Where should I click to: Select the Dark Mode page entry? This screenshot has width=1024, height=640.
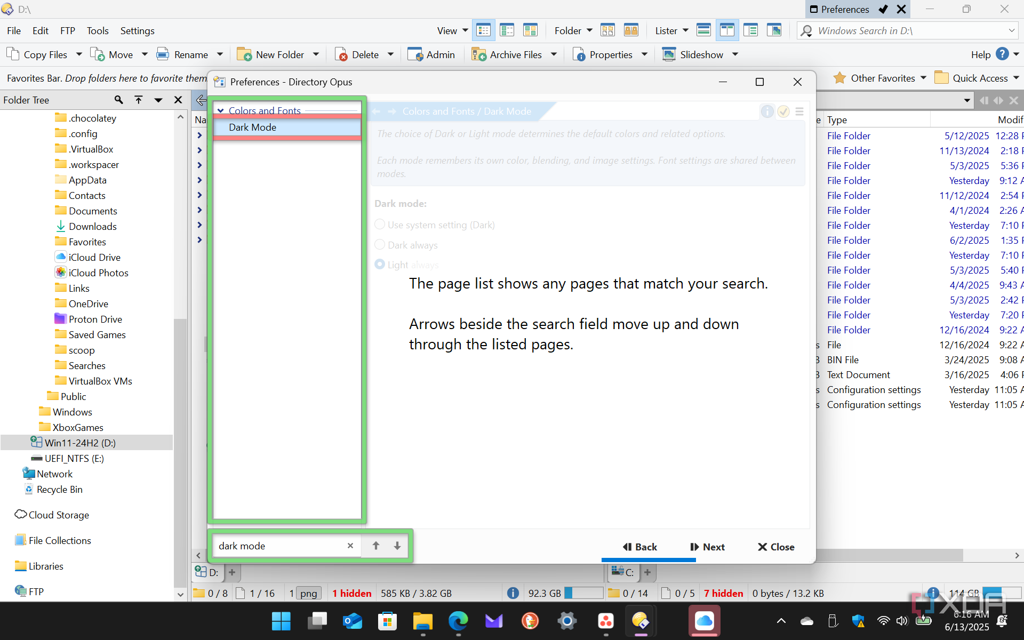287,127
